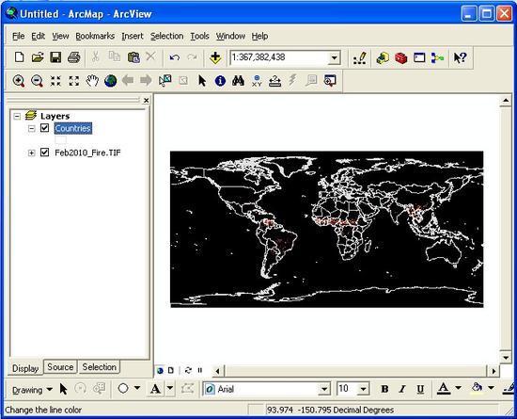The image size is (517, 419).
Task: Click the Redo arrow icon
Action: [192, 57]
